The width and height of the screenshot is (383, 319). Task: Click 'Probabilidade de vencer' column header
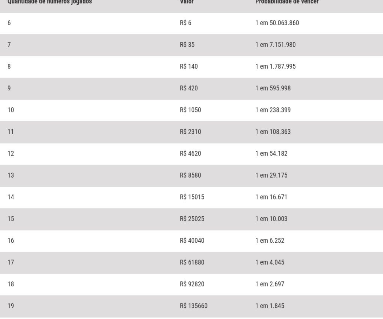[x=287, y=2]
